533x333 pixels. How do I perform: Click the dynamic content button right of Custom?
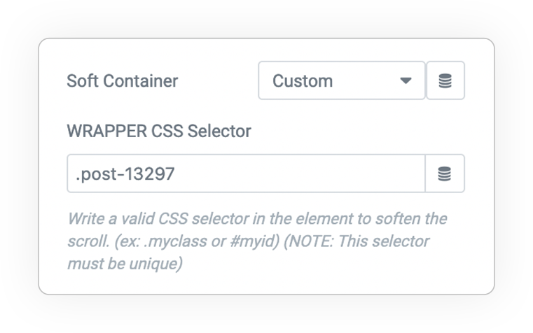[x=445, y=80]
